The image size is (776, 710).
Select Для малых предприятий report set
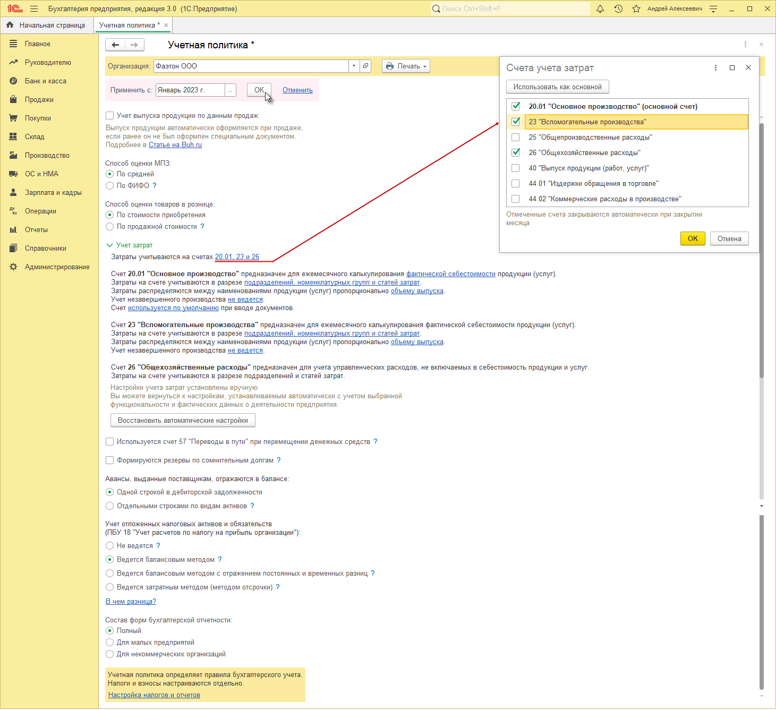(x=109, y=642)
